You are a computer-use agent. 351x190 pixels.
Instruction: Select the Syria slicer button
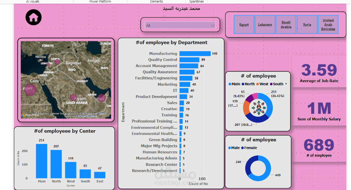coord(307,24)
